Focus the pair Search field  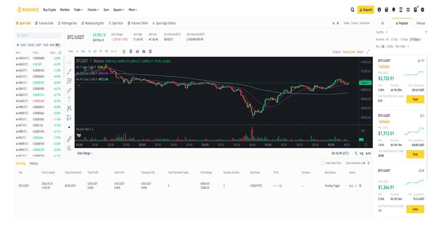tap(38, 35)
